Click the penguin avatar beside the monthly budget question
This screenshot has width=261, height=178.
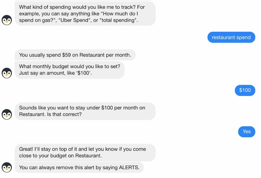tap(7, 73)
